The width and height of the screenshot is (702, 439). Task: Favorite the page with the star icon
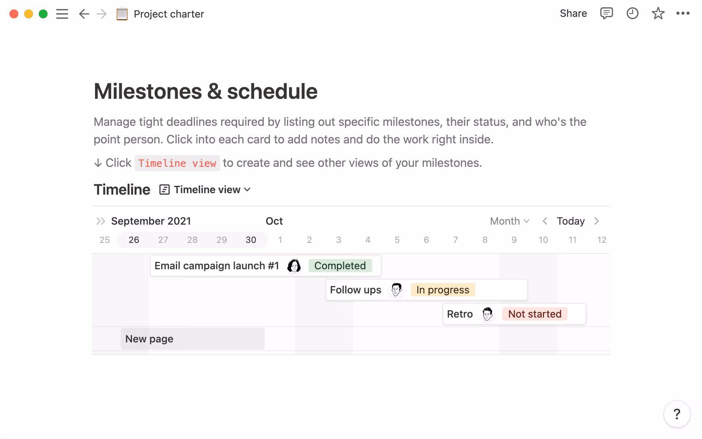(x=658, y=14)
